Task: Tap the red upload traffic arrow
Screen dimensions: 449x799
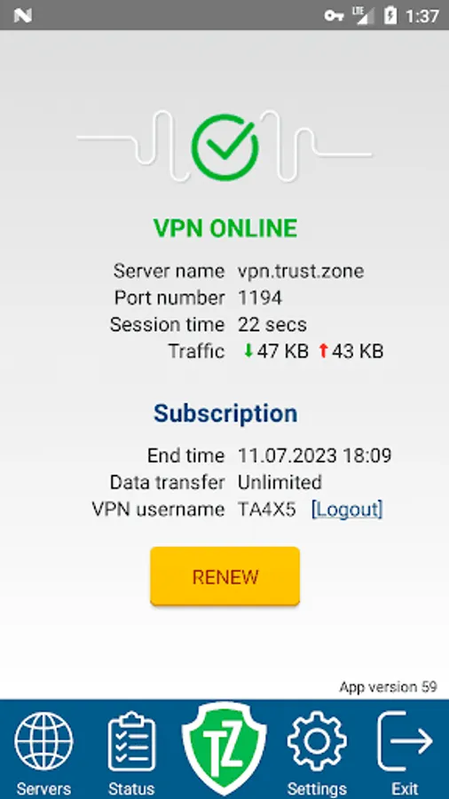Action: pyautogui.click(x=323, y=351)
